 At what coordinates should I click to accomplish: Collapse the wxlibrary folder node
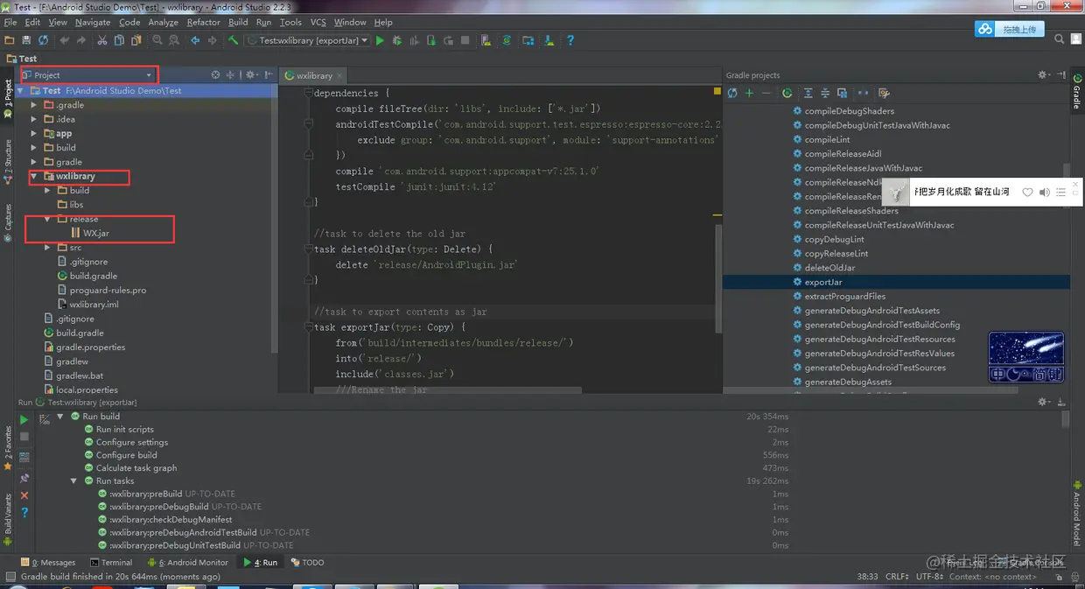coord(33,176)
